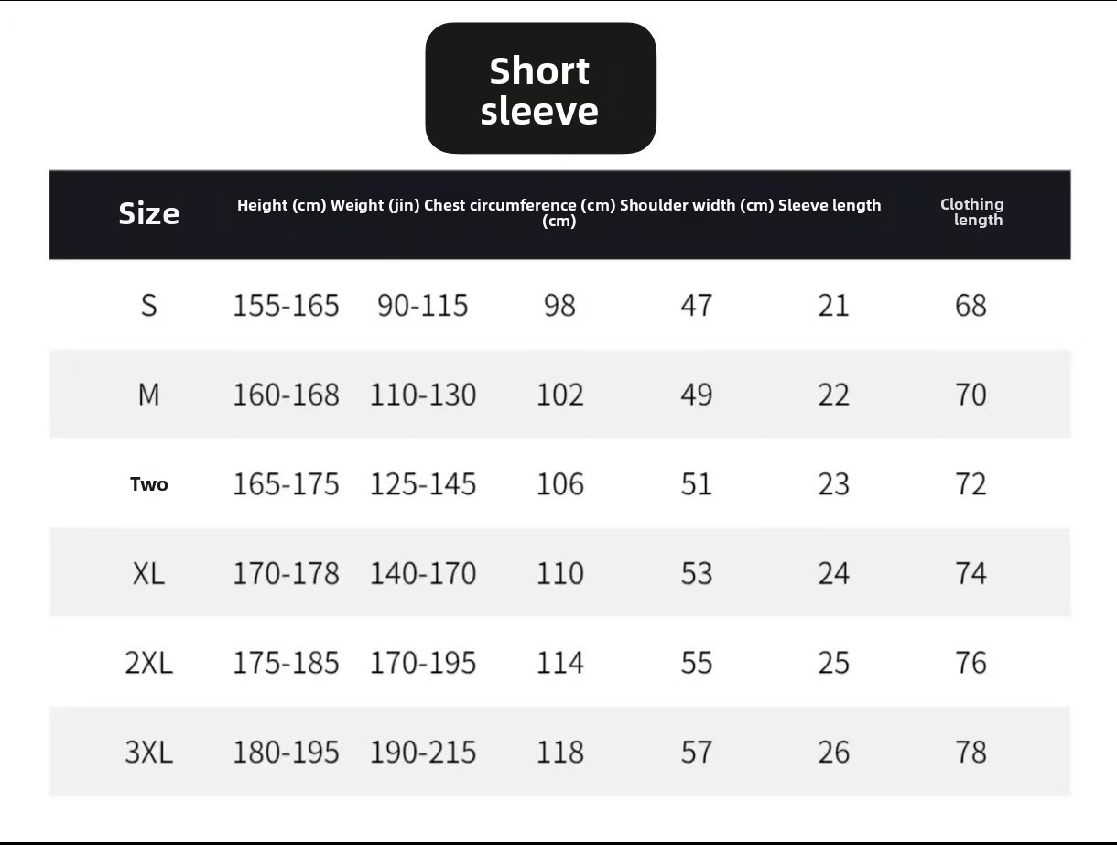Select the M size row label
This screenshot has width=1117, height=845.
[148, 395]
